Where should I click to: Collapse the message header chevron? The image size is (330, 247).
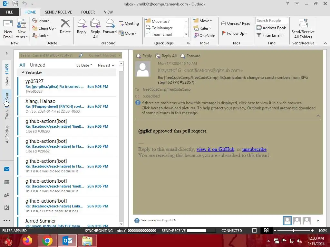pyautogui.click(x=318, y=116)
